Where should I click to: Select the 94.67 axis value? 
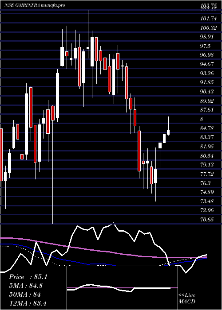tap(207, 64)
